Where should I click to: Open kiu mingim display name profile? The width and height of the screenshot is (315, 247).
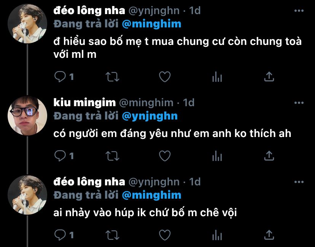tap(84, 103)
